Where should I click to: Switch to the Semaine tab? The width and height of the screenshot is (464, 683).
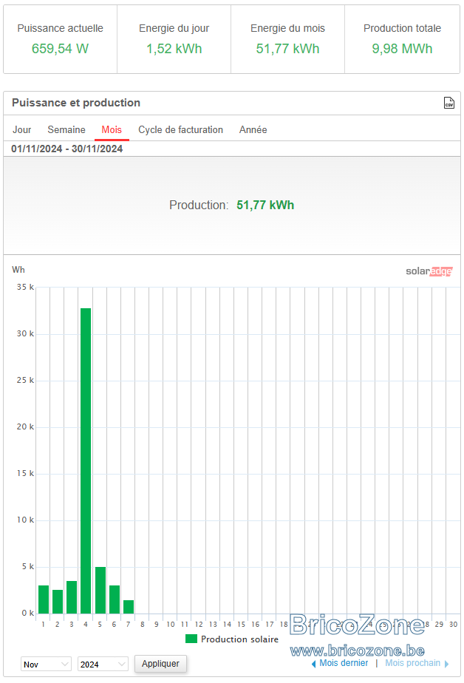pos(66,130)
